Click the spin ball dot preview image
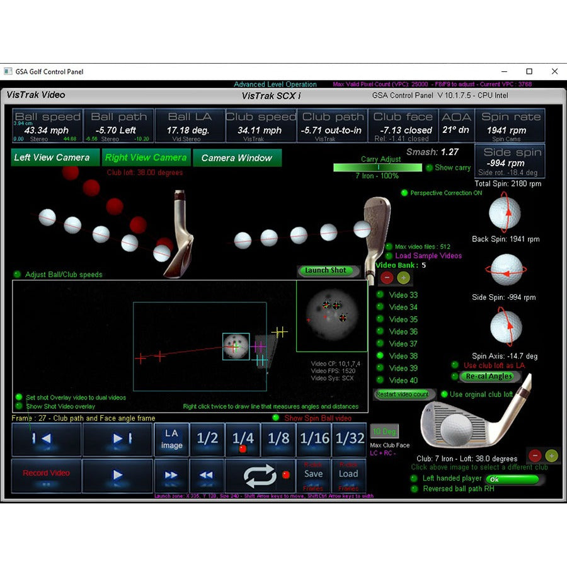This screenshot has height=567, width=567. [x=331, y=316]
